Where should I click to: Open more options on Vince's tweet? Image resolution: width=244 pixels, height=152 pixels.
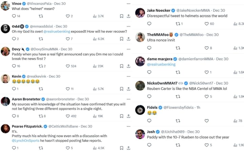(x=128, y=4)
